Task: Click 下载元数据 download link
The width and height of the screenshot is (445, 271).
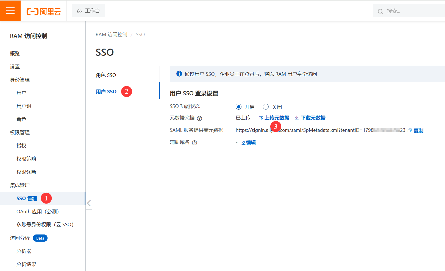Action: pyautogui.click(x=313, y=118)
